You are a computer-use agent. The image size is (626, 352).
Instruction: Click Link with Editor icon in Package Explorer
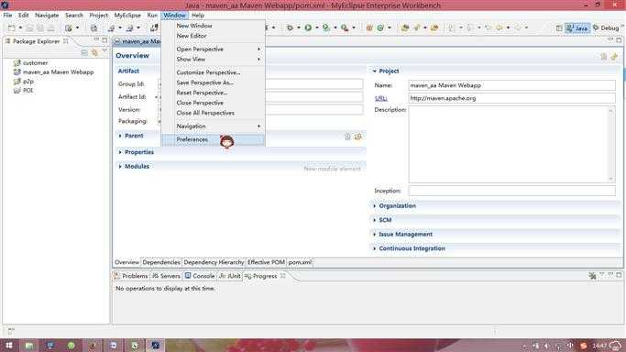(94, 52)
